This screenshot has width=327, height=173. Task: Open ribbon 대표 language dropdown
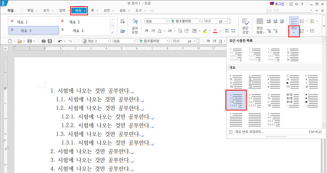pyautogui.click(x=166, y=21)
